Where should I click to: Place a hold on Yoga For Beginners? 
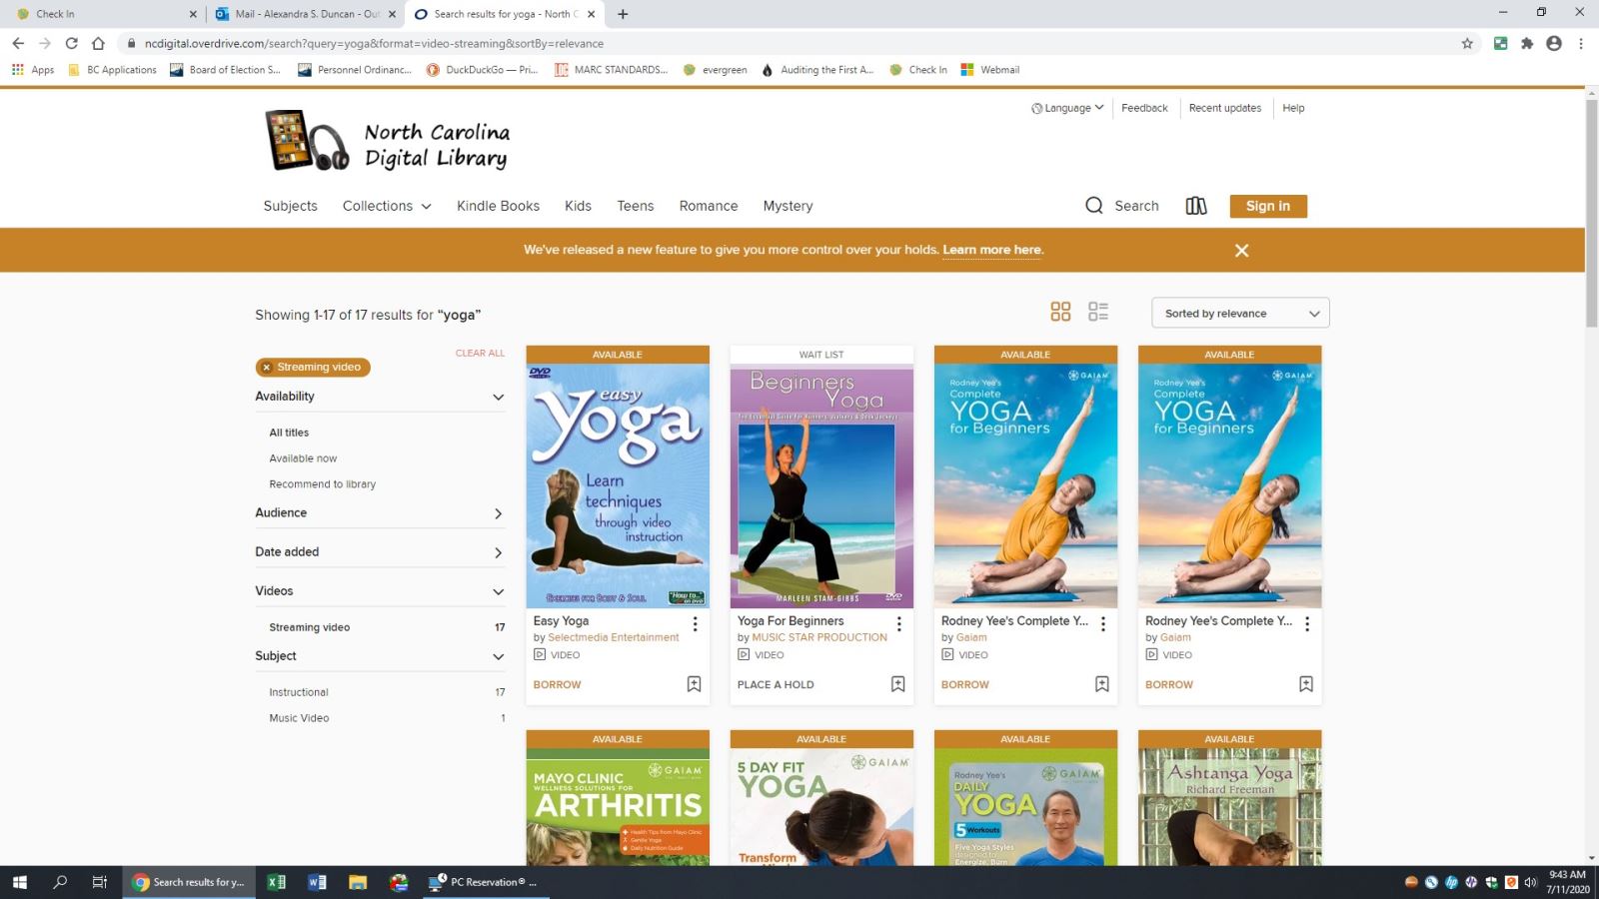pyautogui.click(x=776, y=685)
